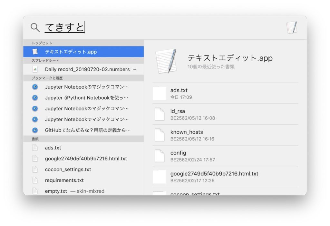
Task: Click テキストエディット.app title in preview pane
Action: point(230,58)
